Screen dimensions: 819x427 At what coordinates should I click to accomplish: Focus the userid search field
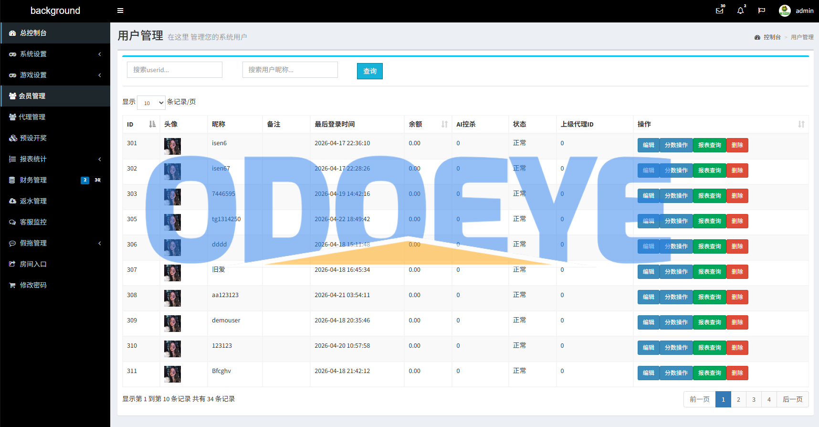[x=175, y=70]
